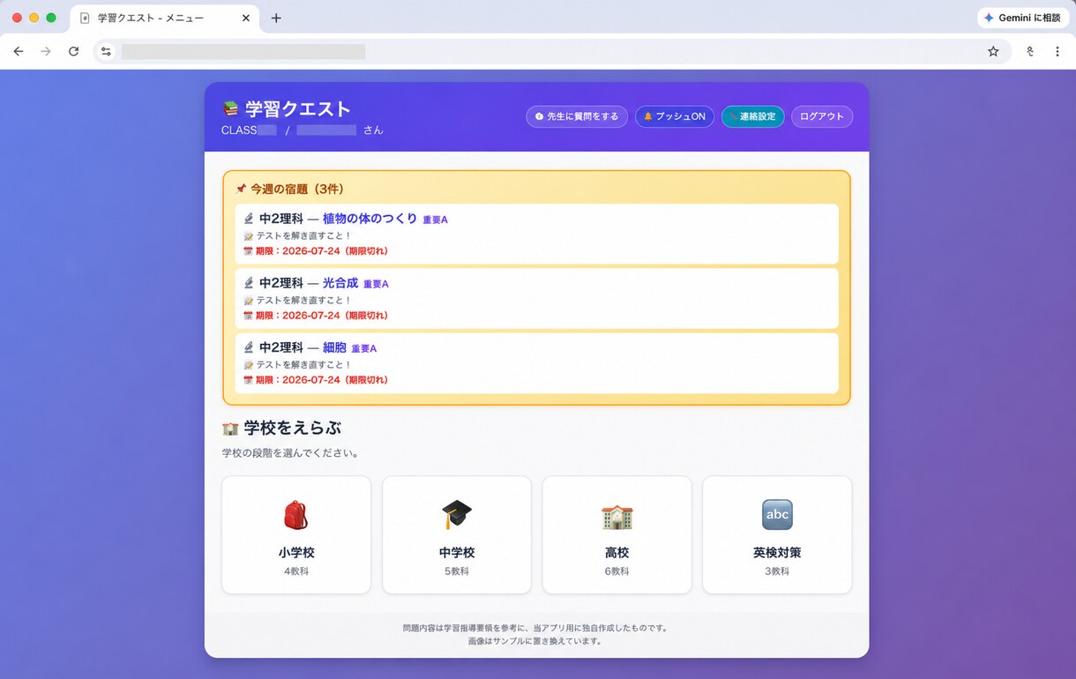Click the 学習クエスト header title

[298, 109]
